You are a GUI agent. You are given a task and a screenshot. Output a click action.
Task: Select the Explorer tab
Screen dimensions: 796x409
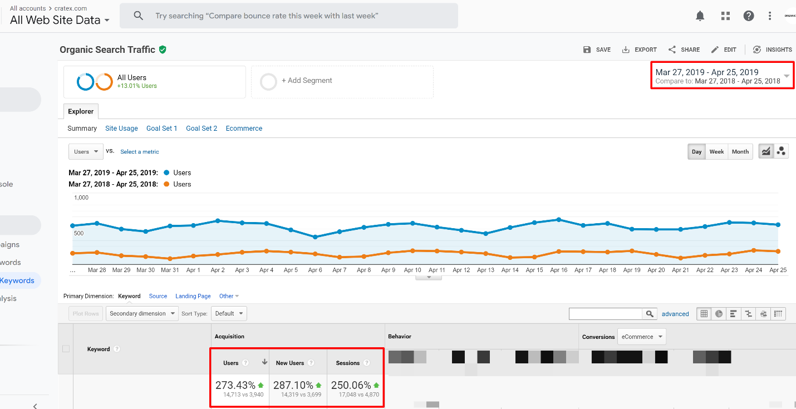coord(81,111)
